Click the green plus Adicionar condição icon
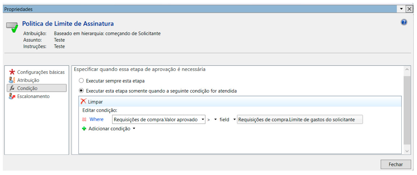Image resolution: width=417 pixels, height=175 pixels. (84, 128)
